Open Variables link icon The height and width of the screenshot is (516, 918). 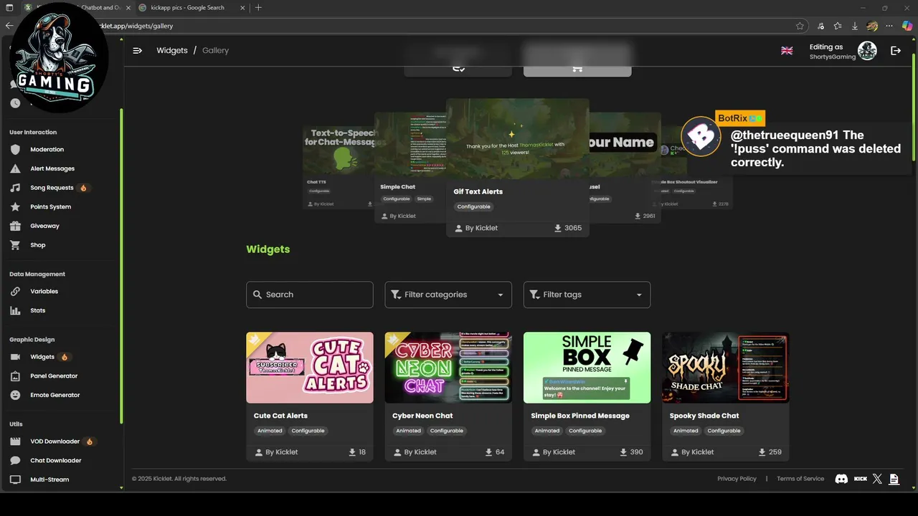(x=15, y=292)
